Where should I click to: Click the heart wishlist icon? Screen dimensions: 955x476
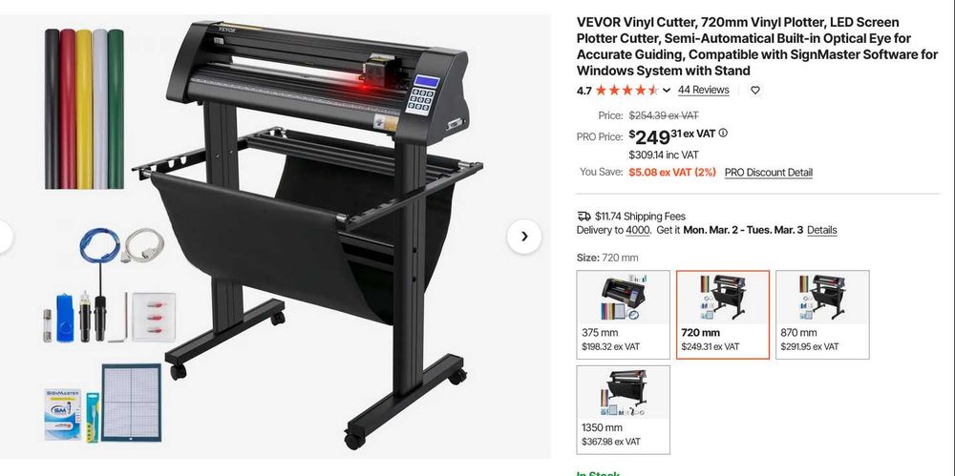coord(755,90)
